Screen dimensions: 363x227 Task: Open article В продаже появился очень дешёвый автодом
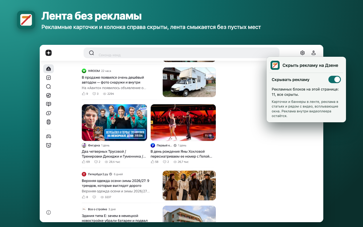tap(113, 80)
